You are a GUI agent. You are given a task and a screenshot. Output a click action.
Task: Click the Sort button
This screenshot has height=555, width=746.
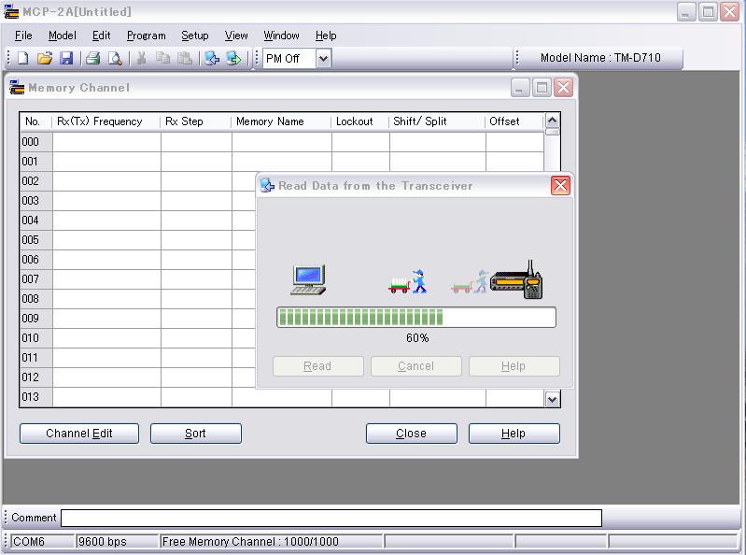coord(195,434)
